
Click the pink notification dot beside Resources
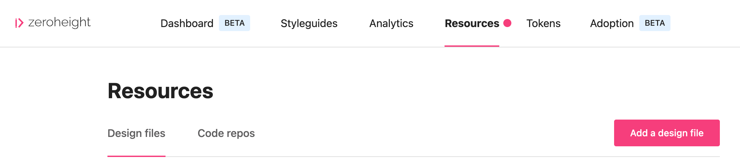(507, 23)
